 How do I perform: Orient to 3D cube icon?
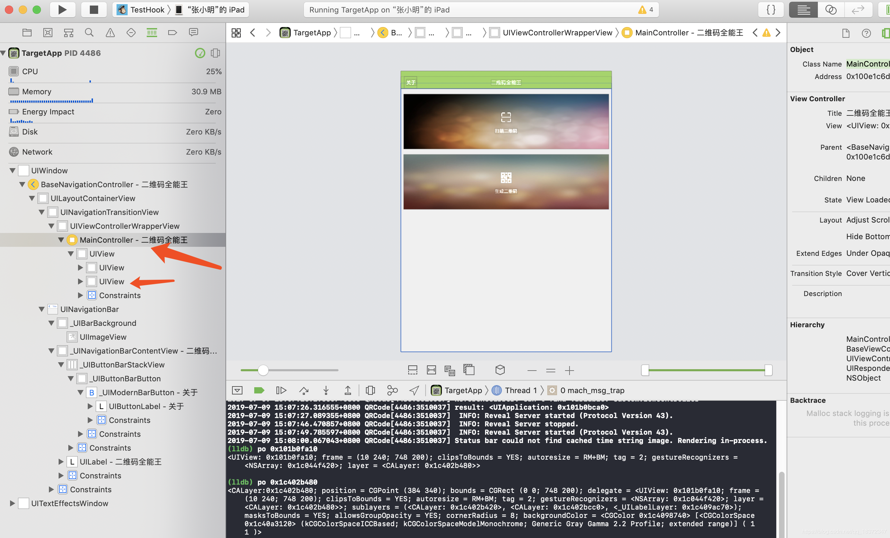click(x=500, y=370)
